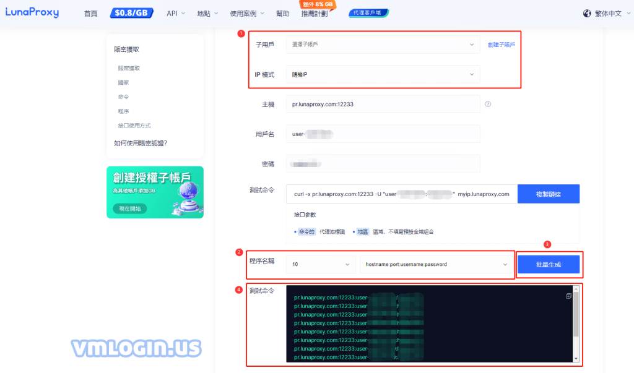Screen dimensions: 634x373
Task: Expand the 地點 locations menu
Action: pyautogui.click(x=207, y=14)
